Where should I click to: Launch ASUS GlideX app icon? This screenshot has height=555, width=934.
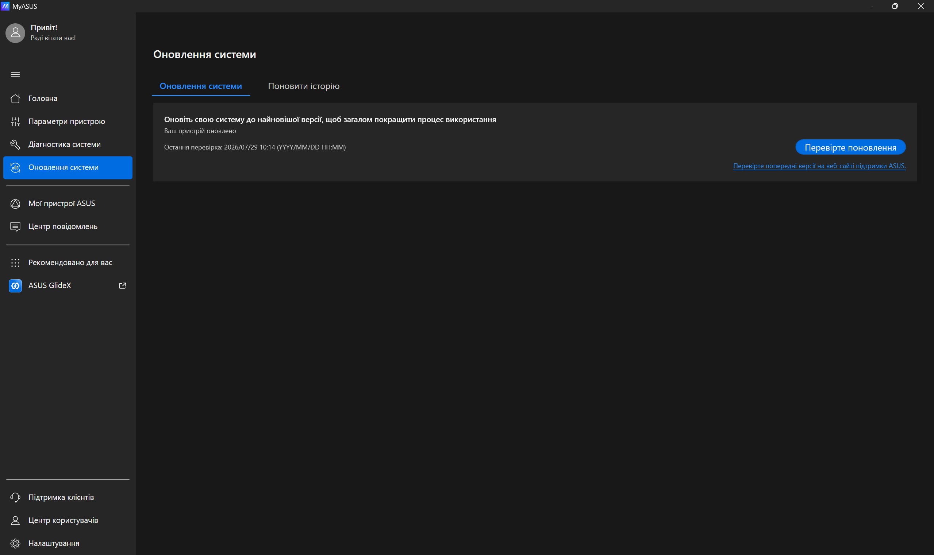tap(15, 286)
